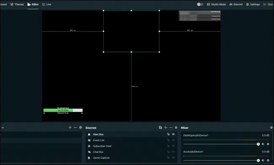Click the AuxAudioDevice1 label

click(193, 152)
